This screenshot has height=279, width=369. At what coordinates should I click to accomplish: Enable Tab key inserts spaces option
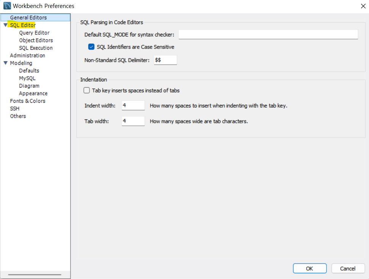pos(86,90)
